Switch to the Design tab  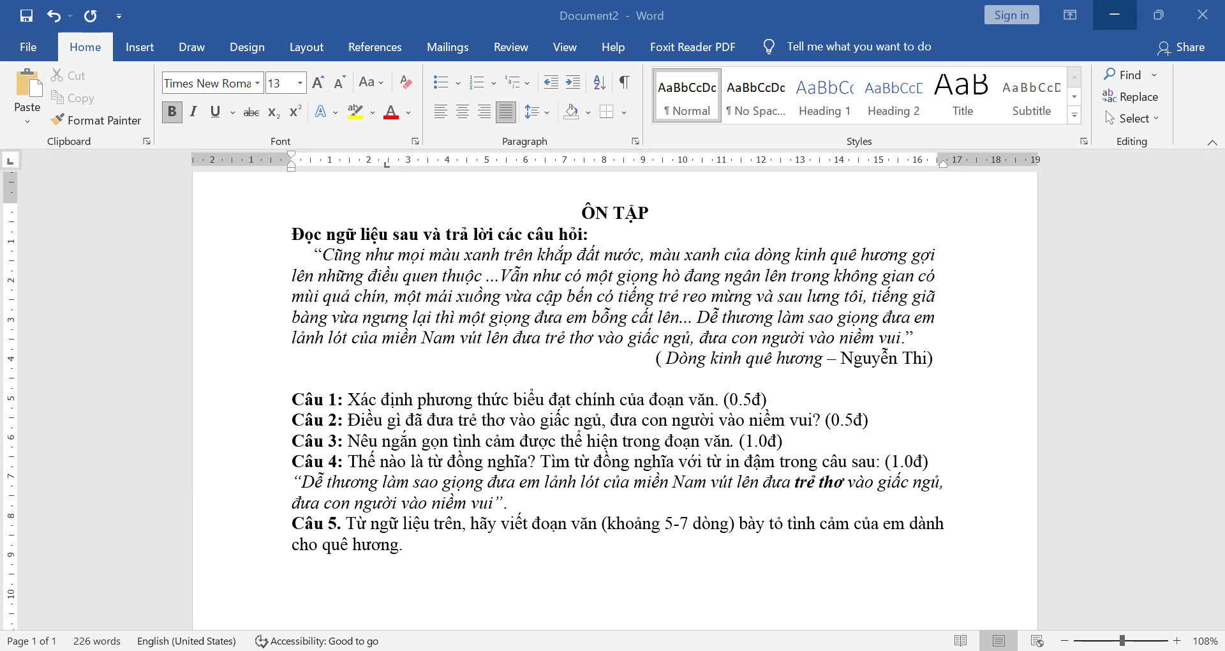(x=247, y=47)
